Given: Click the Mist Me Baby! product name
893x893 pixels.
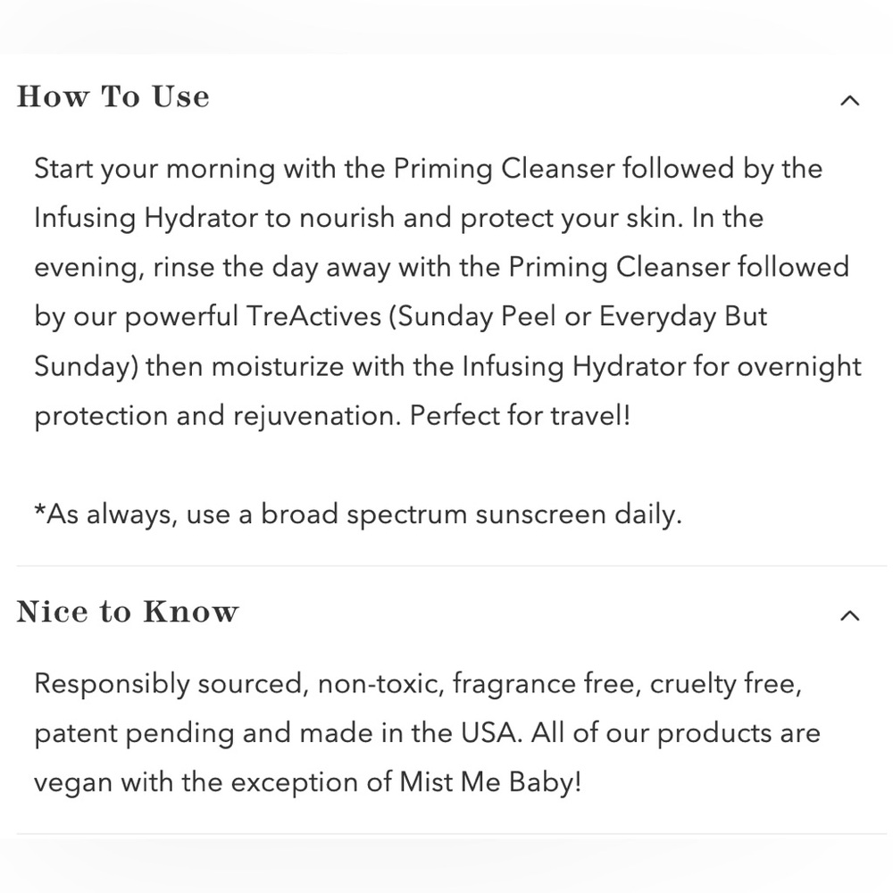Looking at the screenshot, I should (490, 782).
